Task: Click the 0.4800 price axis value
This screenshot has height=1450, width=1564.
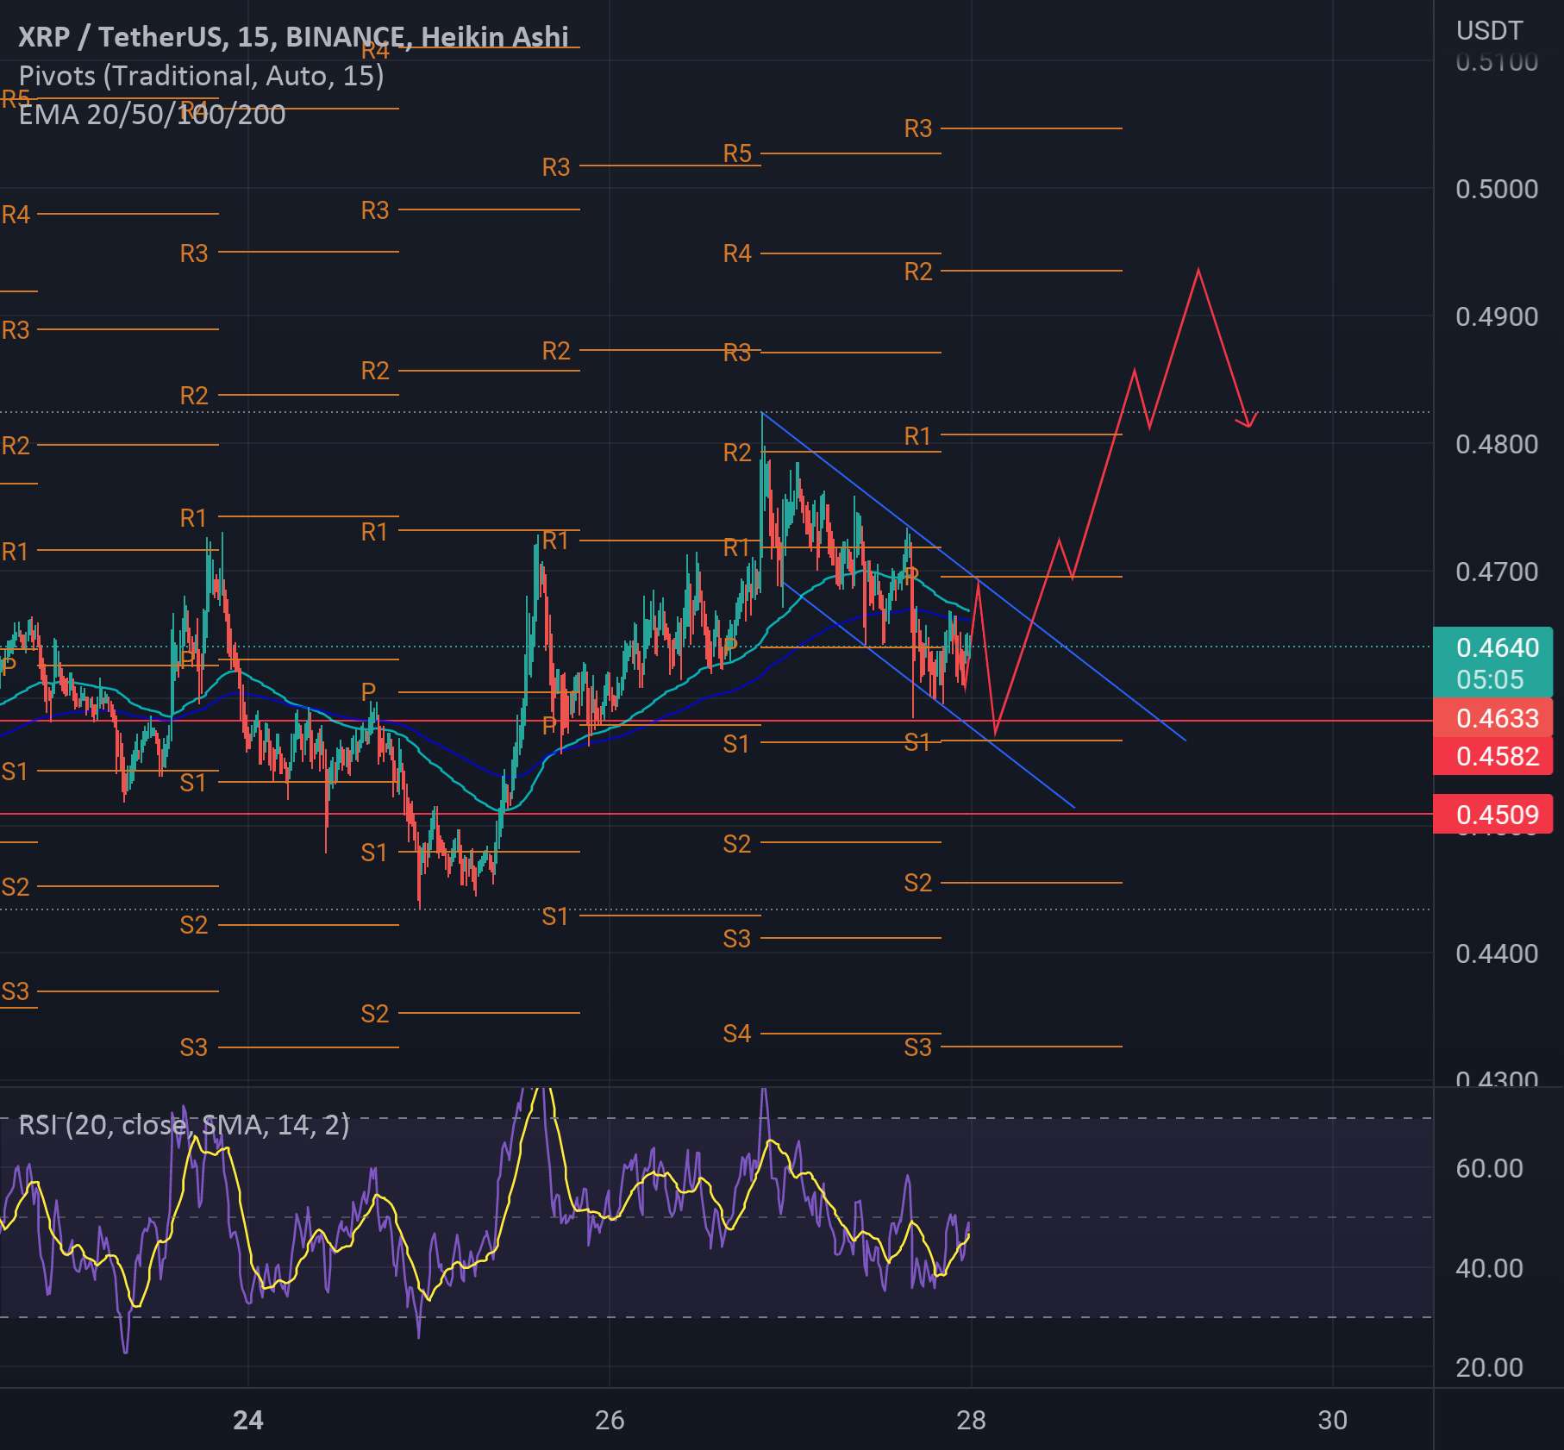Action: 1497,445
